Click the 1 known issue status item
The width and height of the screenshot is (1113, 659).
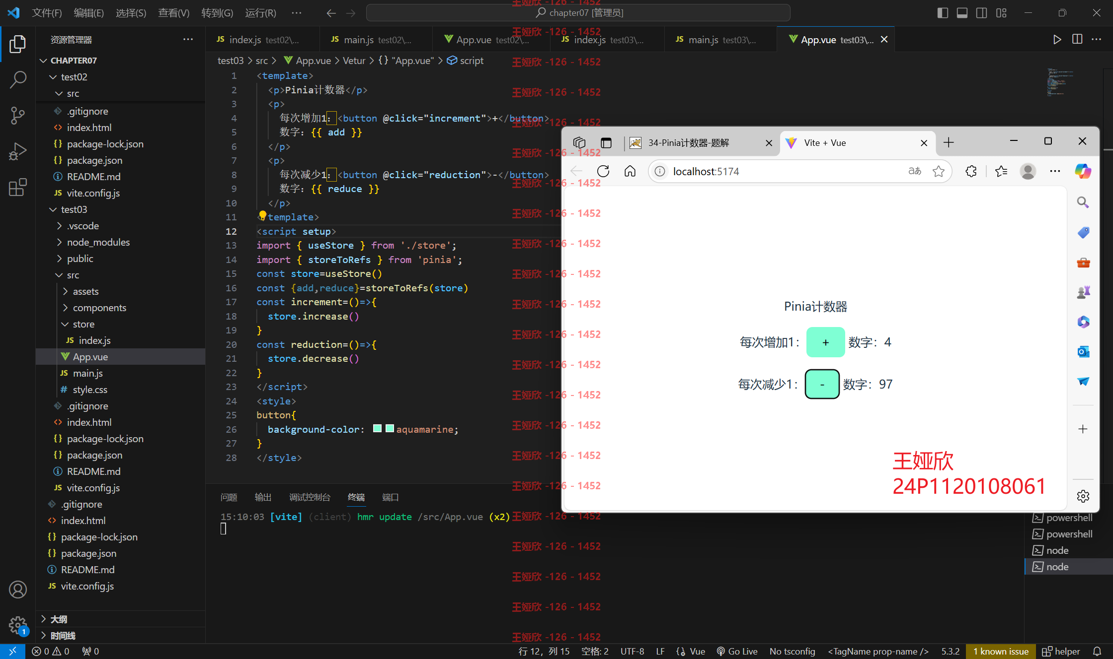pyautogui.click(x=1001, y=651)
